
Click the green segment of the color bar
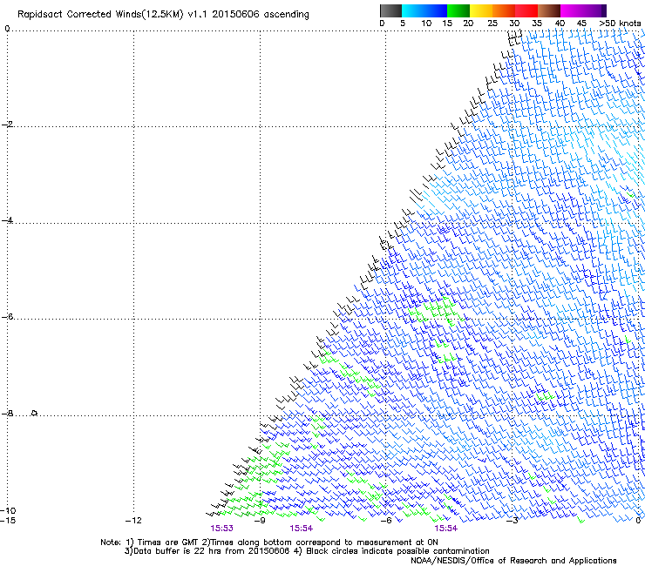click(458, 10)
